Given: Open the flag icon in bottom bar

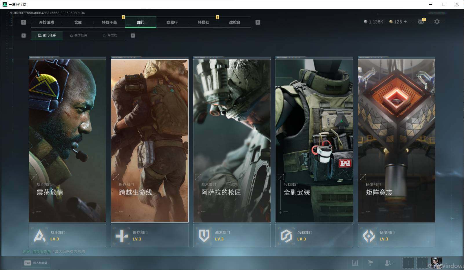Looking at the screenshot, I should tap(370, 263).
